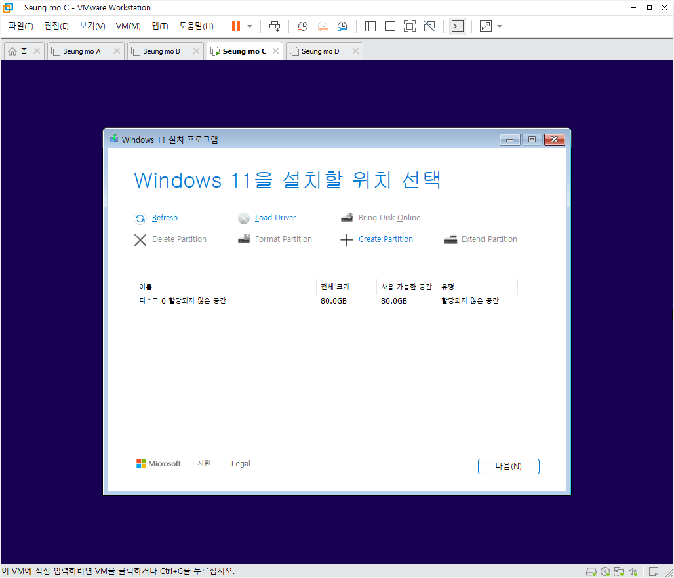Image resolution: width=674 pixels, height=578 pixels.
Task: Close the Seung mo C tab
Action: click(x=275, y=51)
